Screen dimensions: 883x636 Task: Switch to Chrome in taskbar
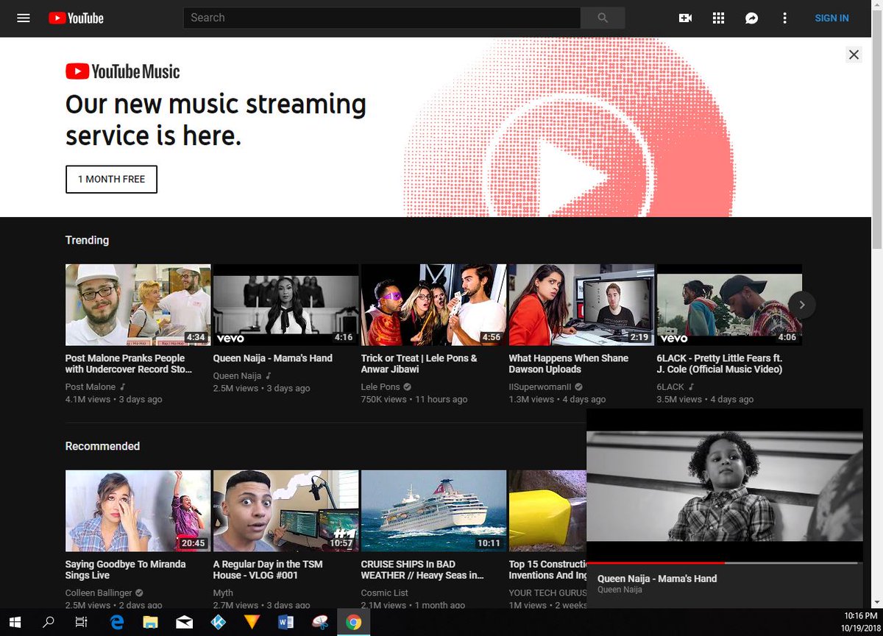(353, 622)
